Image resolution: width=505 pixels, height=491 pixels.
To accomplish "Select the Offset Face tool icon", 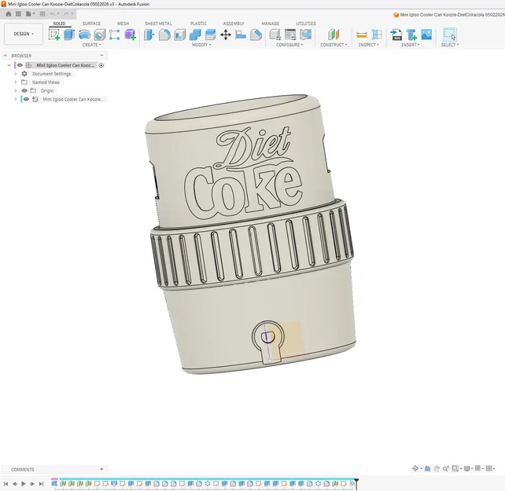I will 210,35.
